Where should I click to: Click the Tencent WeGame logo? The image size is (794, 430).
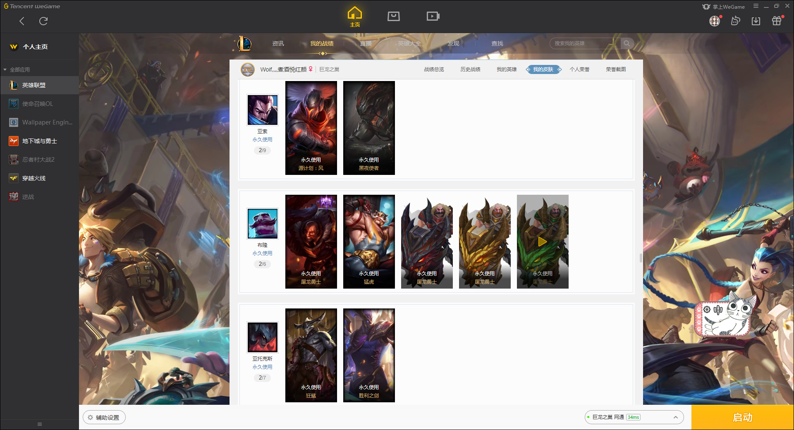pos(32,6)
